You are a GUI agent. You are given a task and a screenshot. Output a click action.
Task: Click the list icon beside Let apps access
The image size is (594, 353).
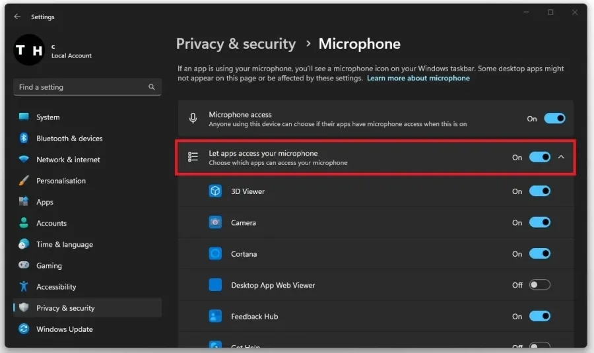[193, 157]
